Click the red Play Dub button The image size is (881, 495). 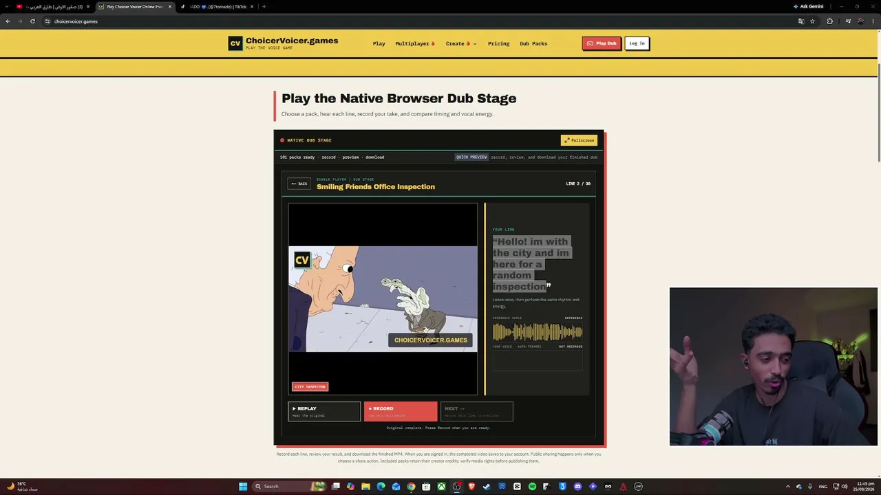602,43
